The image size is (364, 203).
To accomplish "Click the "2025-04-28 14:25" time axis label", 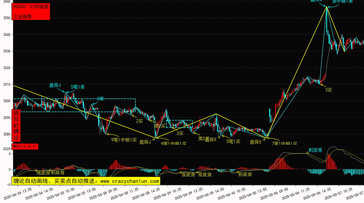I will coord(146,193).
